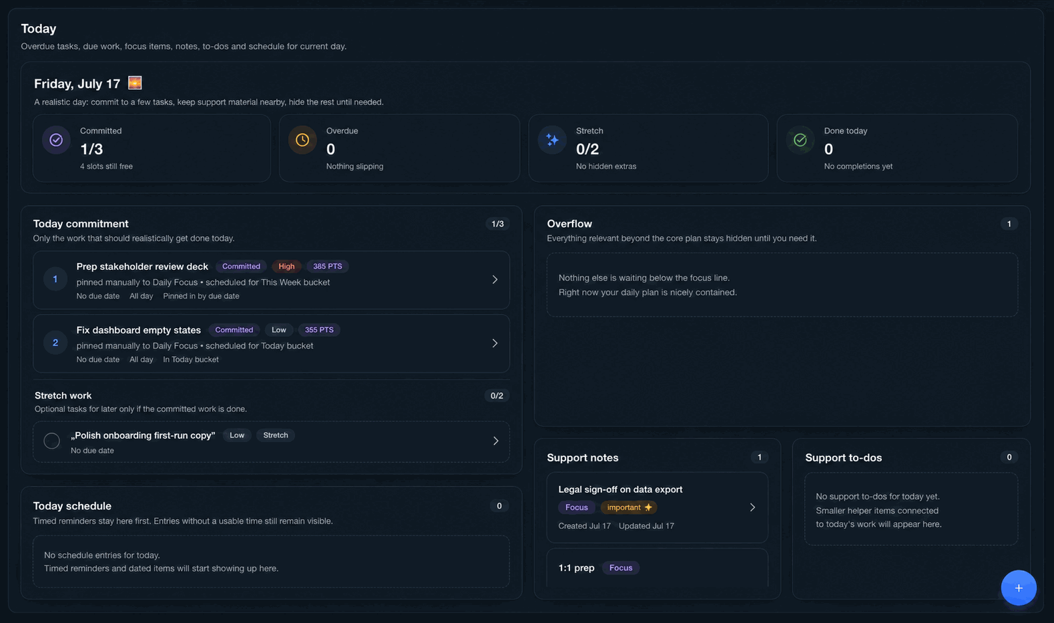Image resolution: width=1054 pixels, height=623 pixels.
Task: Click the 385 PTS badge
Action: tap(328, 266)
